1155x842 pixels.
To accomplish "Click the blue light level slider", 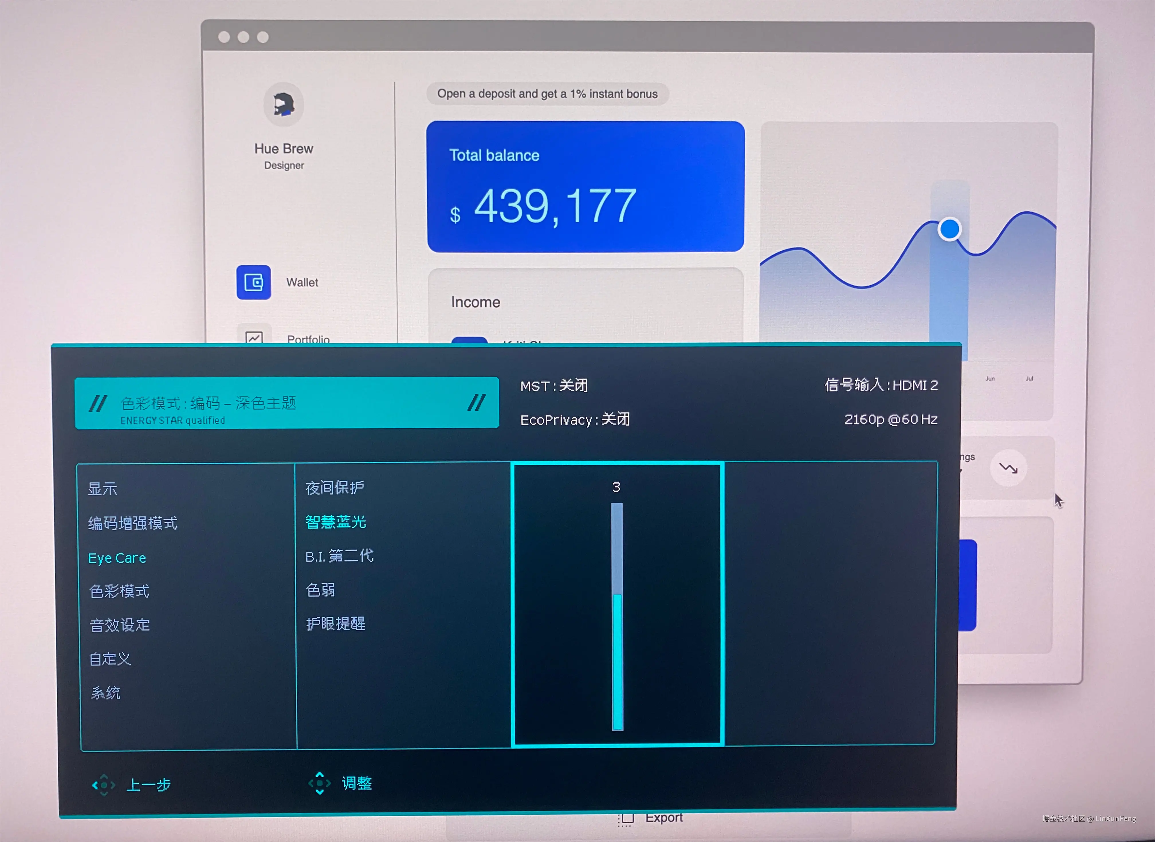I will pos(617,617).
